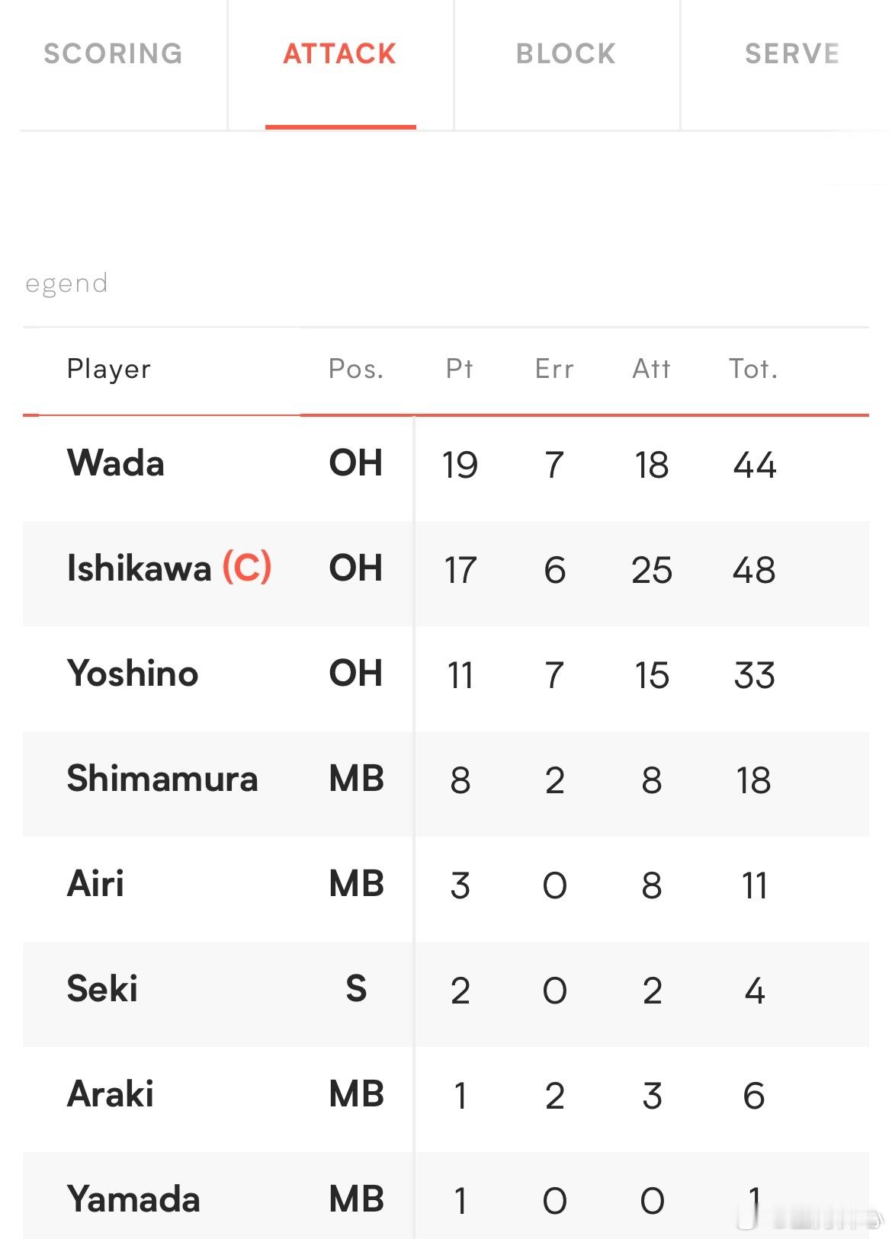Open player Wada's row
Image resolution: width=892 pixels, height=1239 pixels.
point(446,464)
